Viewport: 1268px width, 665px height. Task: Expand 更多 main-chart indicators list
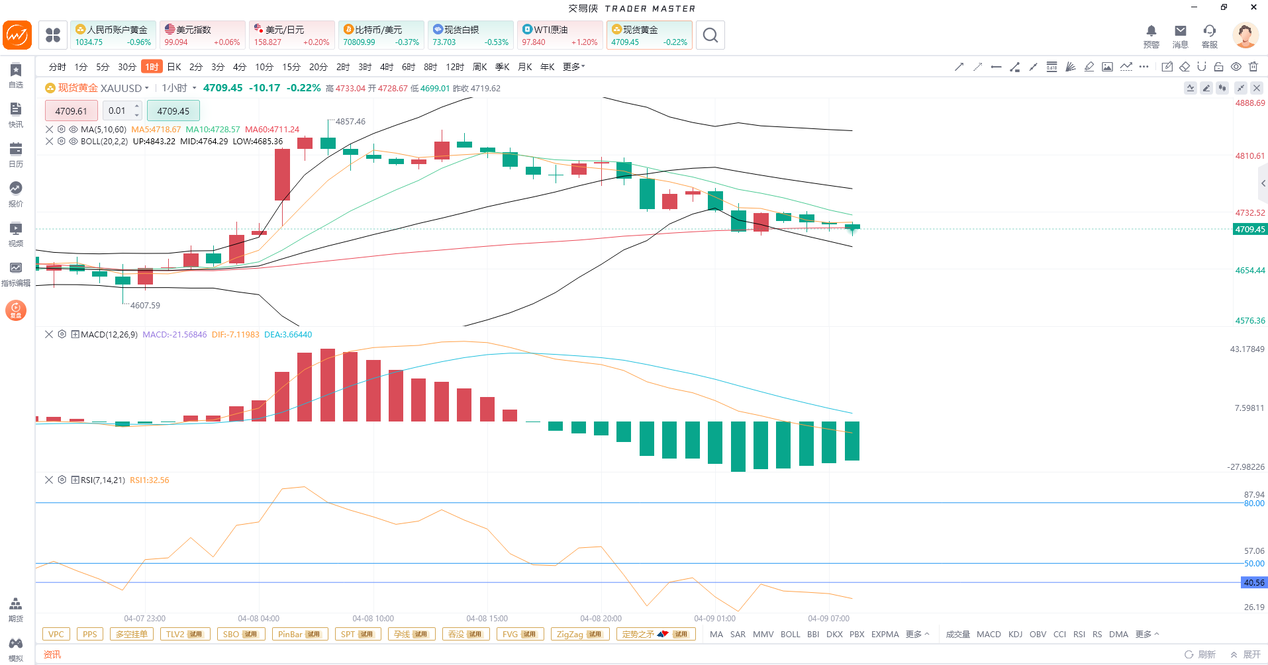coord(917,634)
